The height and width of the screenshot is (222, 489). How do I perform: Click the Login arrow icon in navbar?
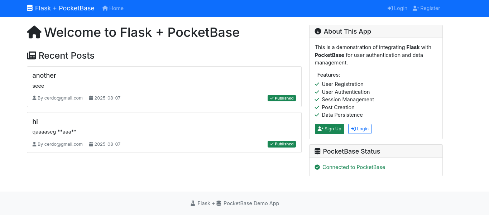[x=390, y=8]
